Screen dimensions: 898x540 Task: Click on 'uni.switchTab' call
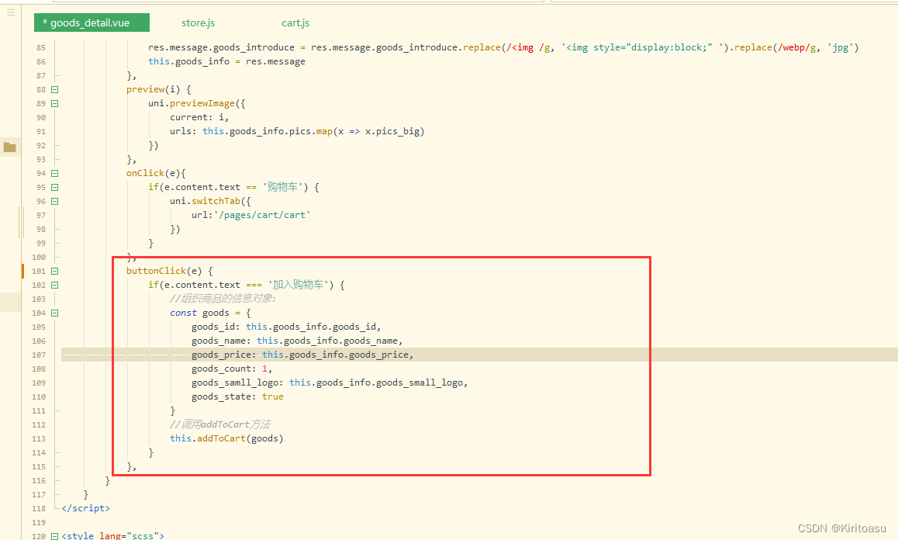pos(205,201)
